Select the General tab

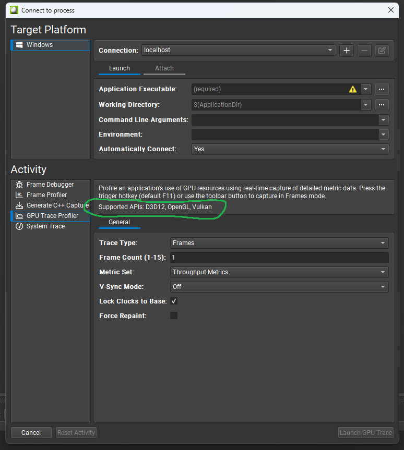[x=119, y=223]
